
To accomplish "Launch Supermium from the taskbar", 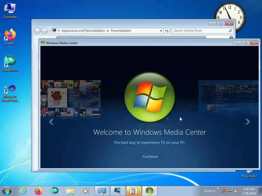I will [54, 191].
